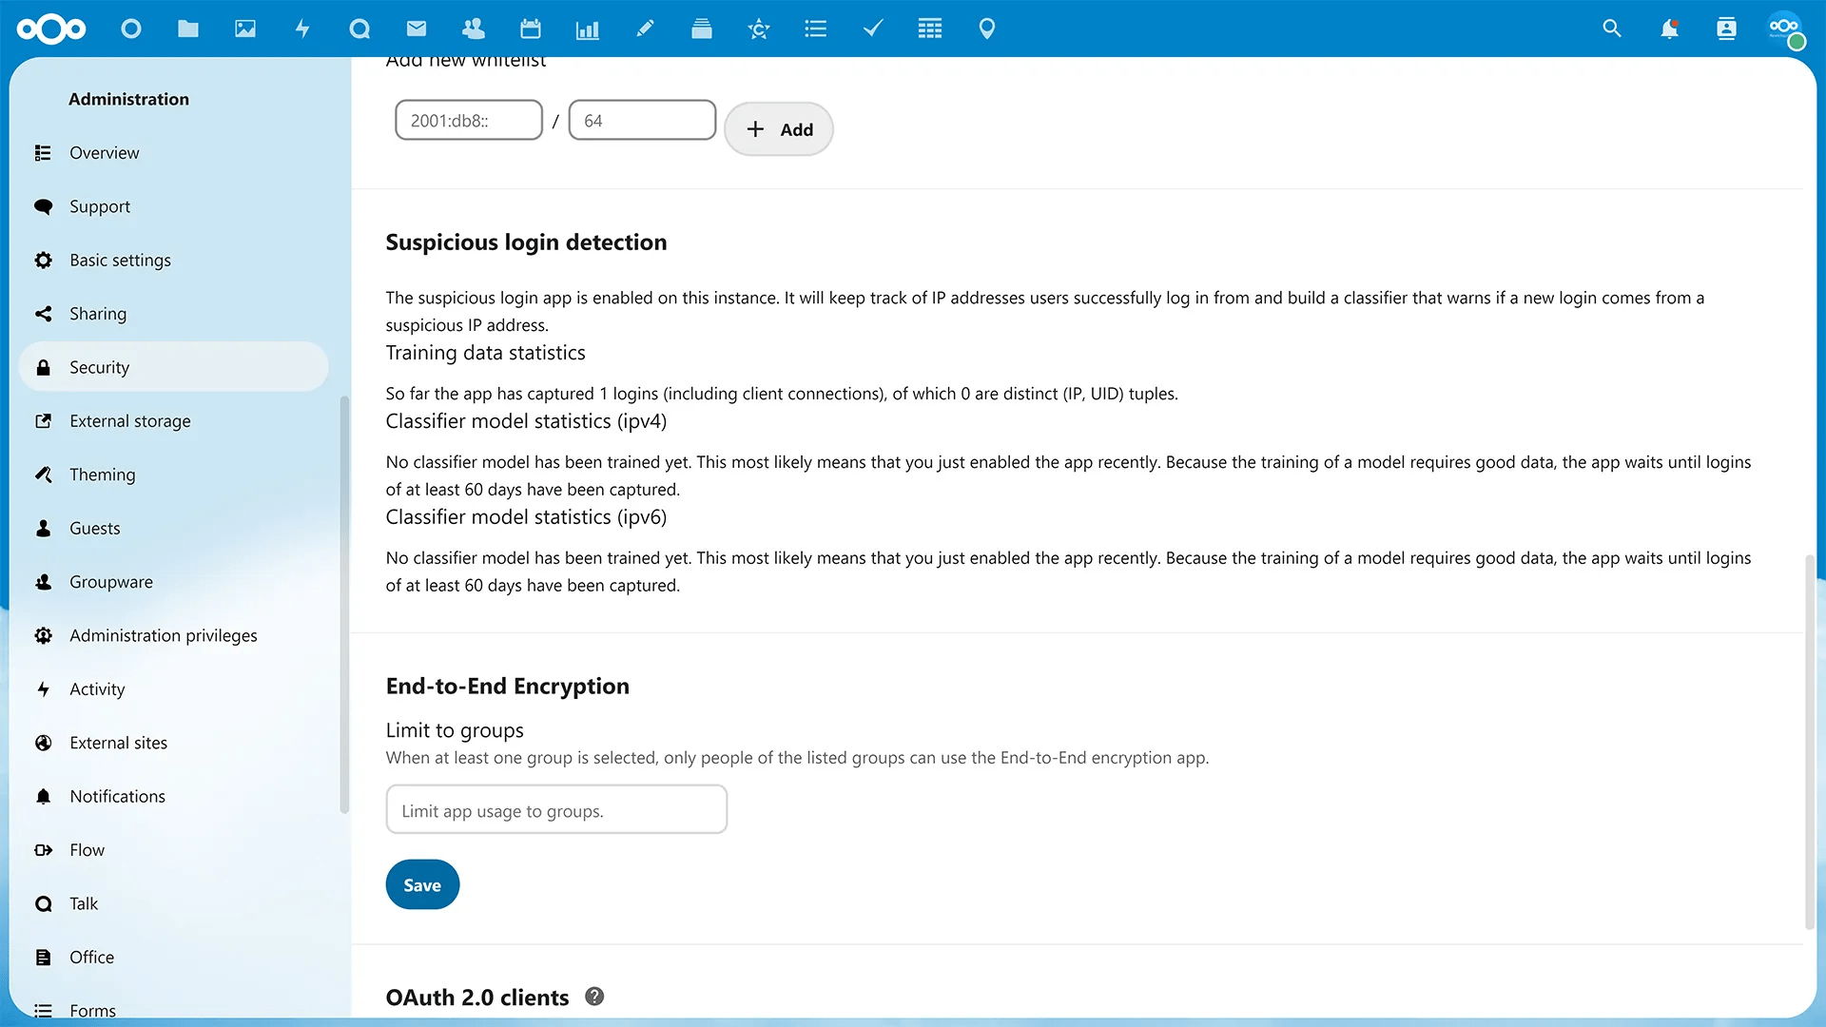Click the Add whitelist button
1826x1027 pixels.
(x=779, y=129)
